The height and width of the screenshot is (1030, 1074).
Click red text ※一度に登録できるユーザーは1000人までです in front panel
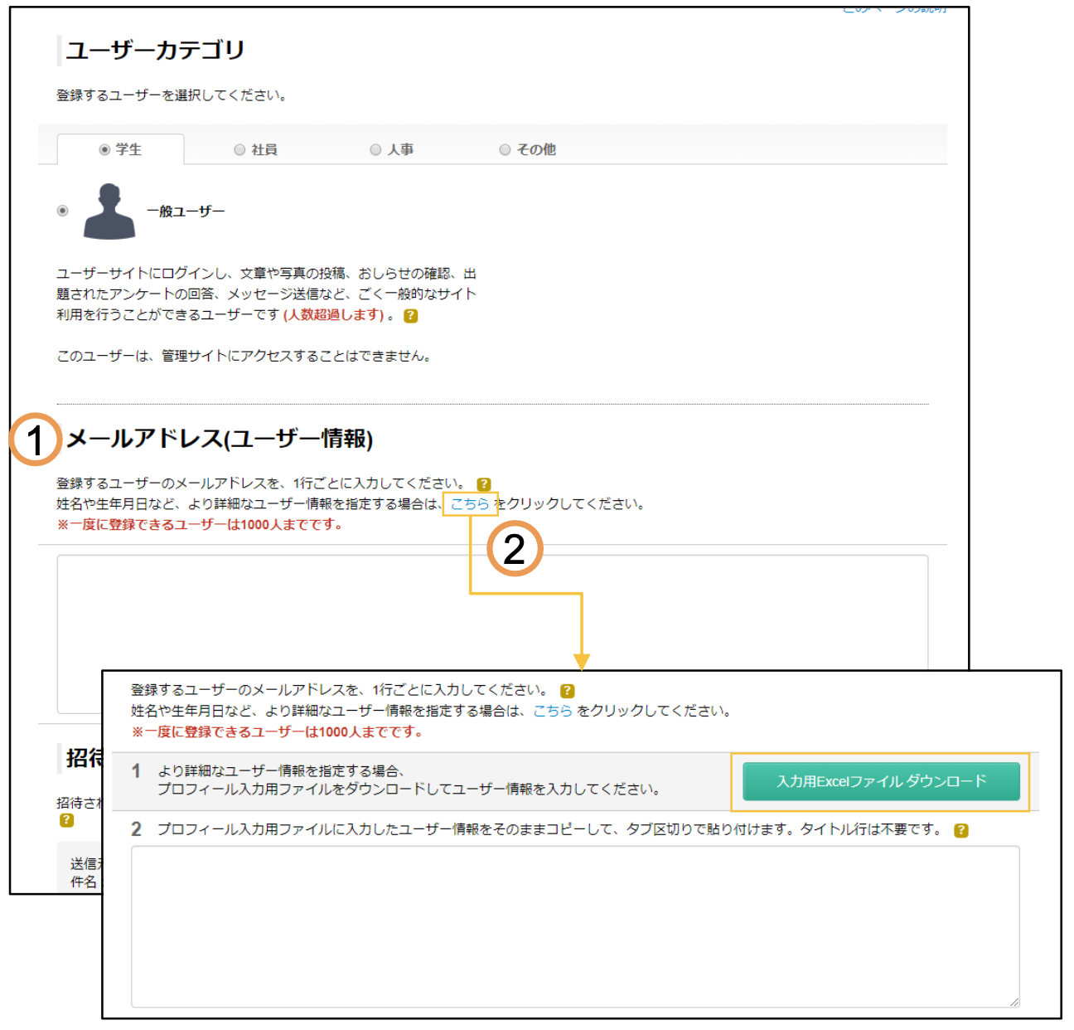click(x=278, y=732)
